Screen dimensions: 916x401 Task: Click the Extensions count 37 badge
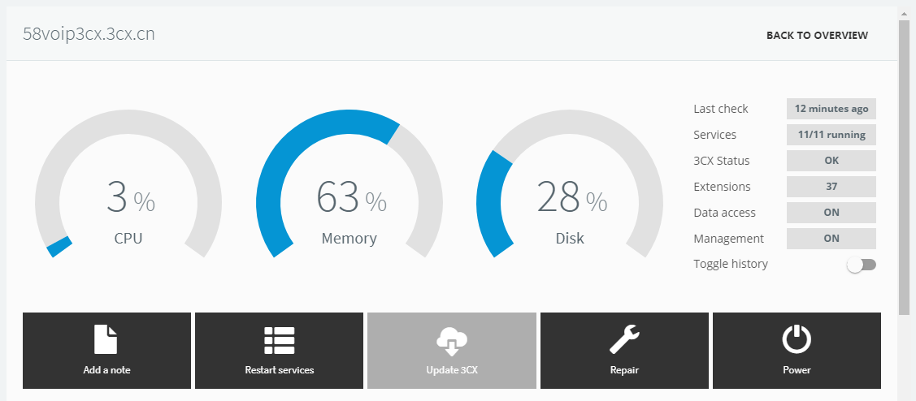pyautogui.click(x=831, y=187)
